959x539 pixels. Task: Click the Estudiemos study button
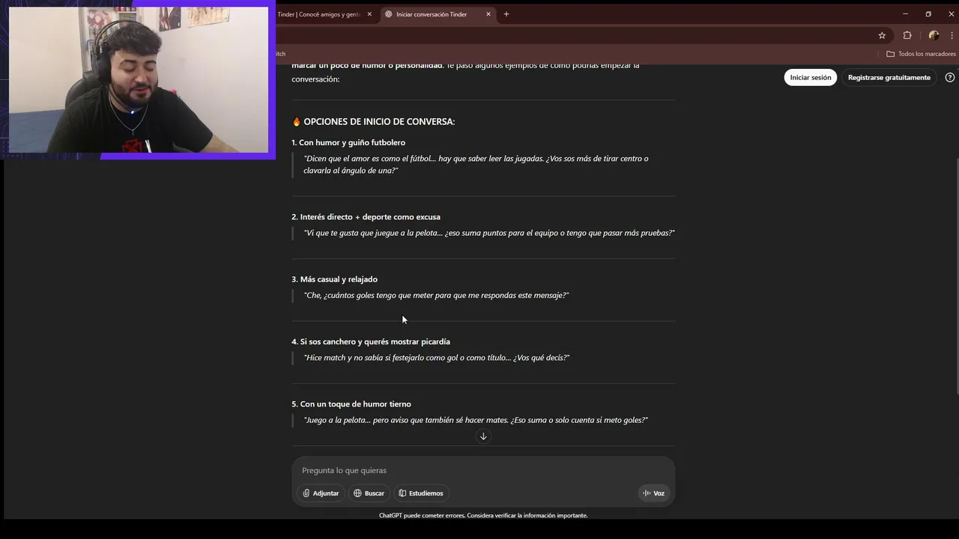421,493
